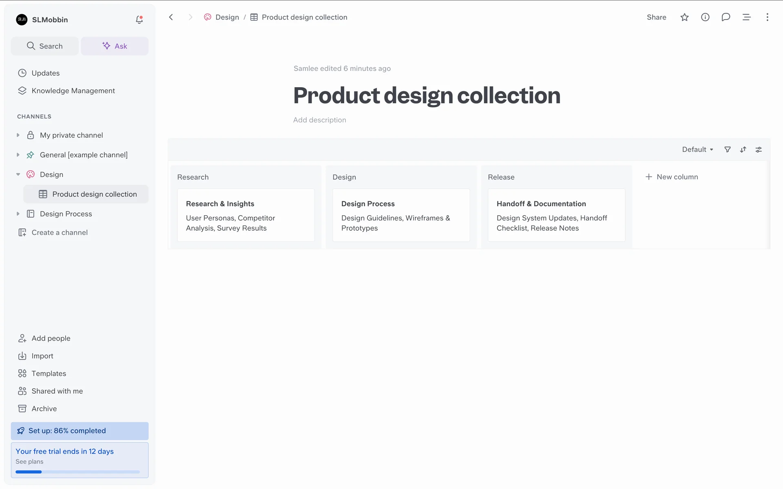This screenshot has height=489, width=783.
Task: Star this collection as favorite
Action: pos(684,17)
